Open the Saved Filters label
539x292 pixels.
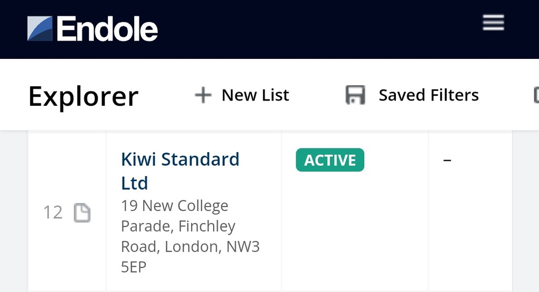pos(428,95)
